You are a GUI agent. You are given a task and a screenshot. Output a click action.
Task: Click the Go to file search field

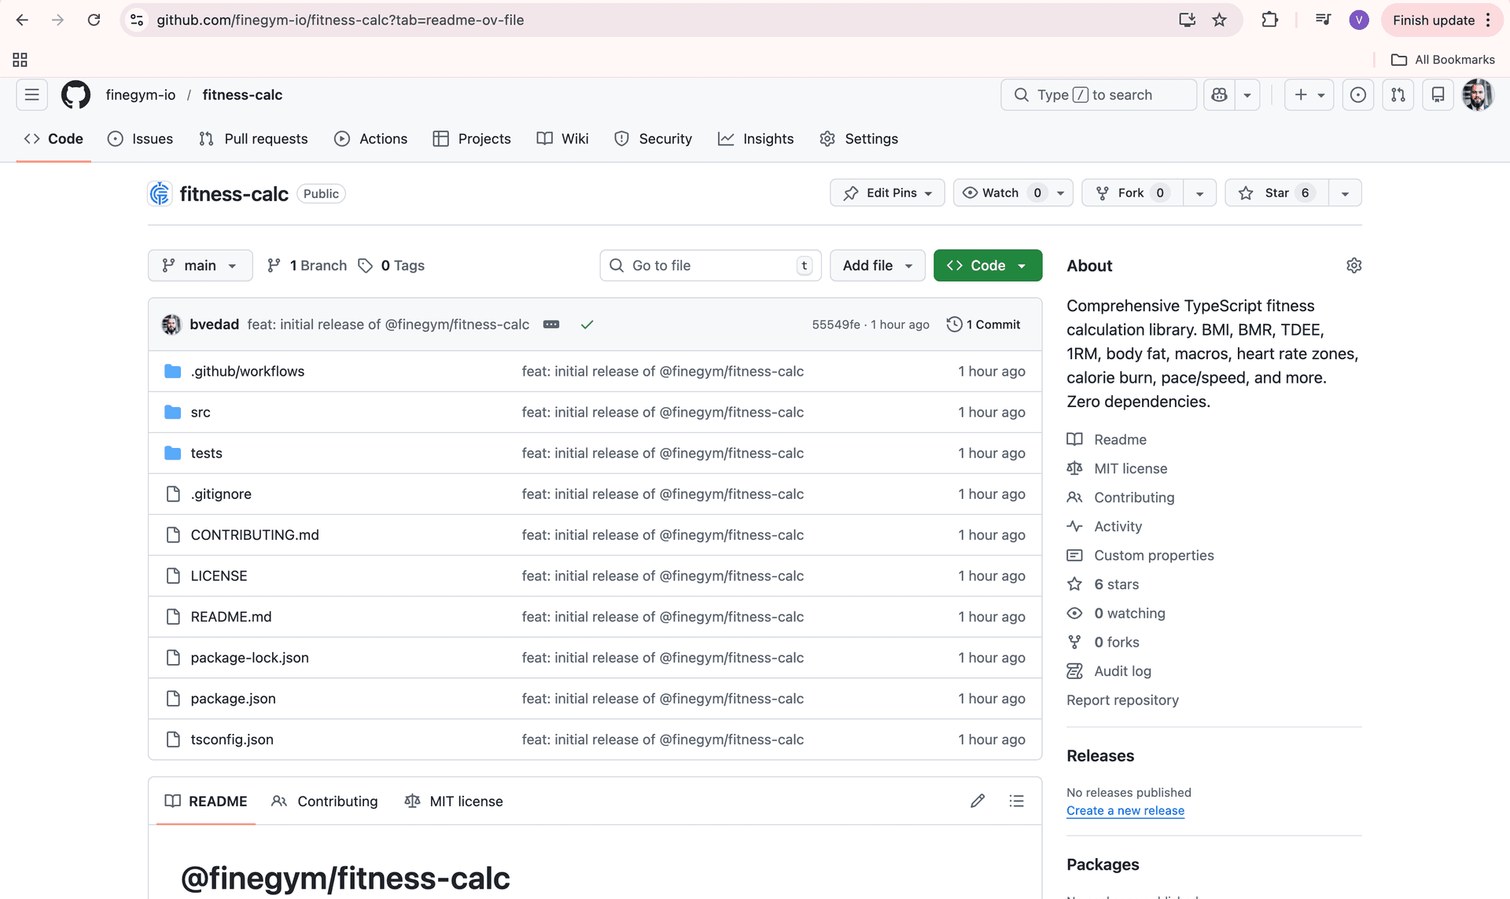[708, 266]
